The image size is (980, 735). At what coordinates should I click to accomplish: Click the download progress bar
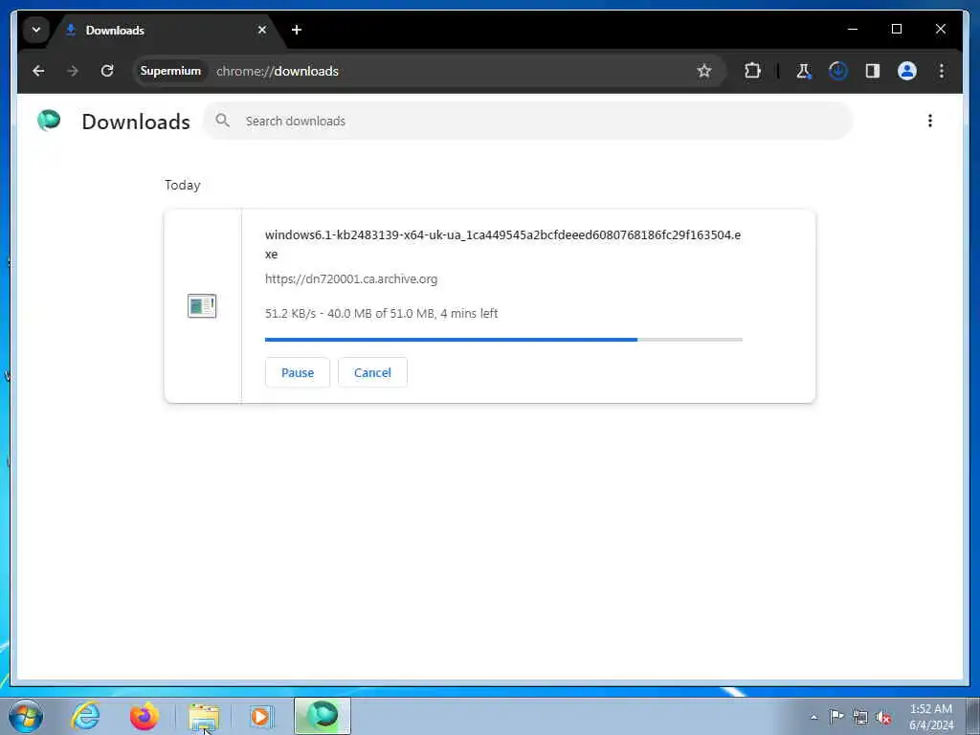[x=503, y=340]
